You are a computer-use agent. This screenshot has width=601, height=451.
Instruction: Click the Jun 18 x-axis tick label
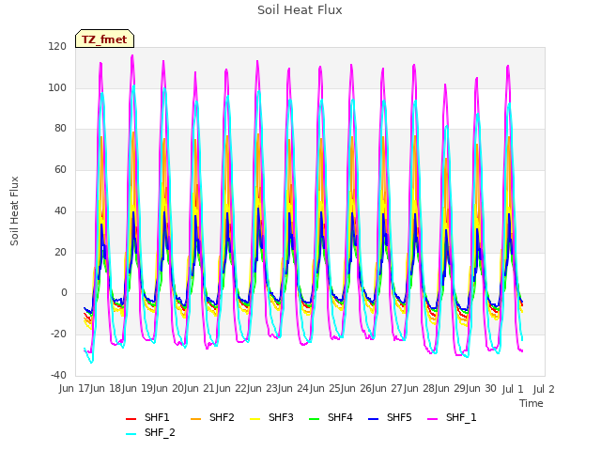(x=107, y=388)
